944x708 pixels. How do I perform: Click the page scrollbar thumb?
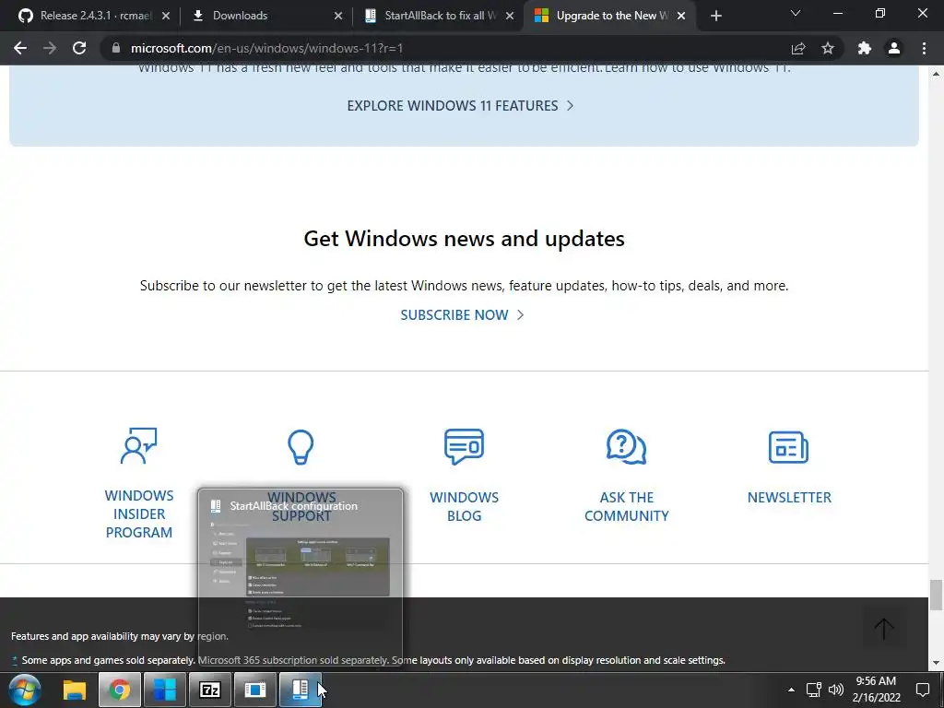click(936, 595)
